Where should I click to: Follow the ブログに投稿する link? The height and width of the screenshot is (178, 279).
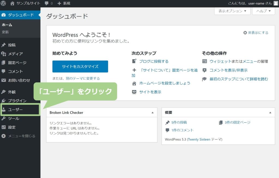pyautogui.click(x=154, y=61)
